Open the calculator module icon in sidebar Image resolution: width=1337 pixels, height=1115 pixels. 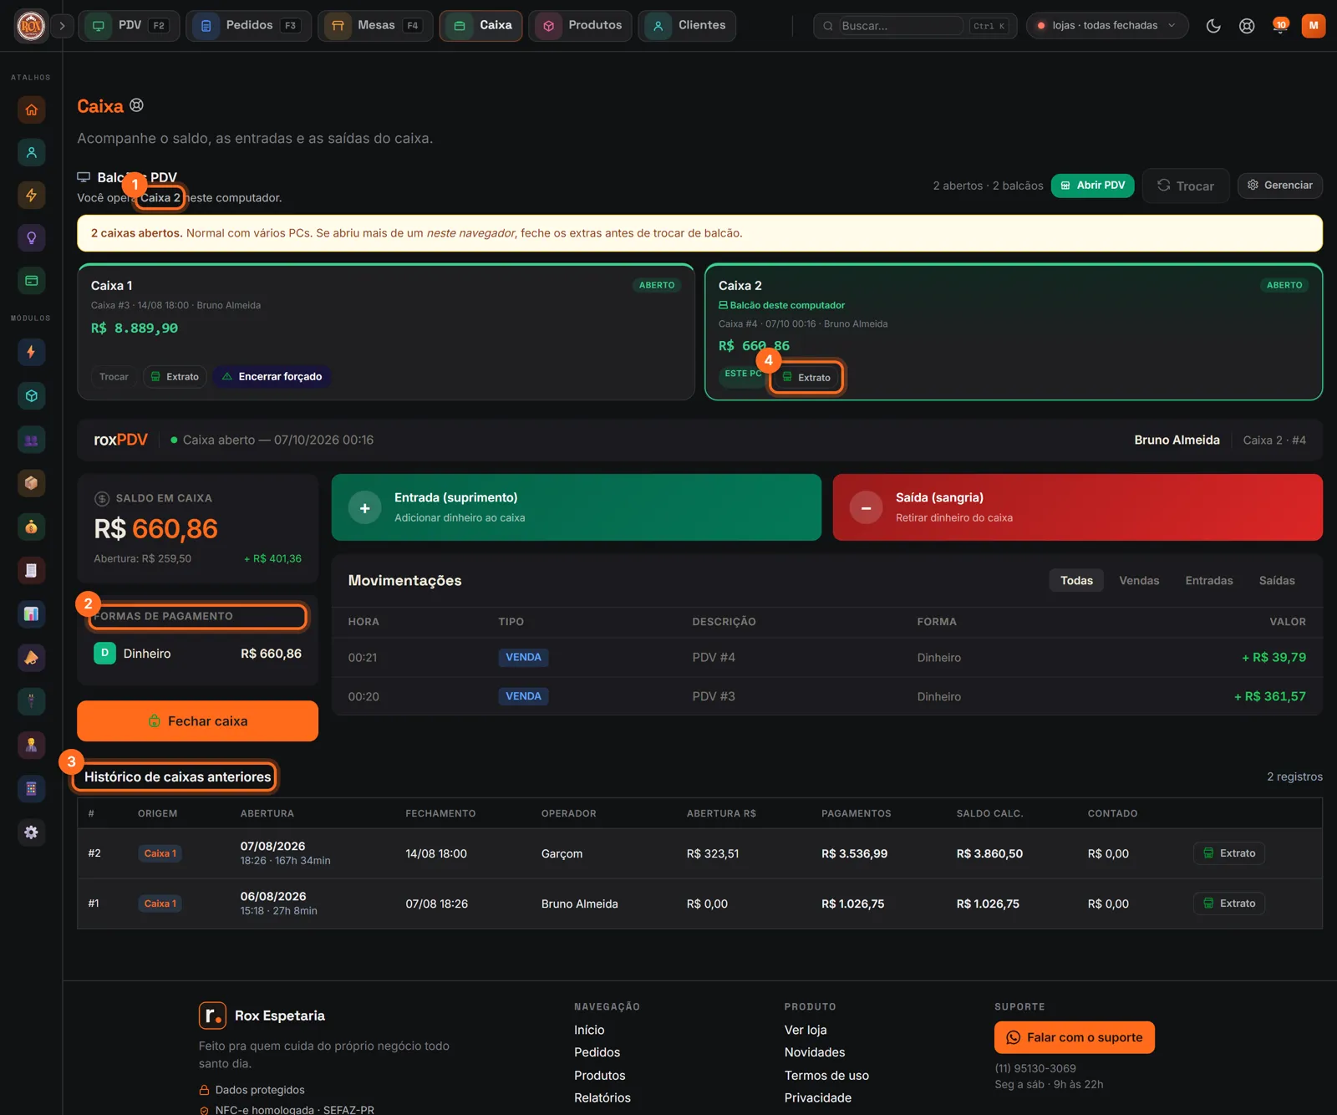point(31,788)
